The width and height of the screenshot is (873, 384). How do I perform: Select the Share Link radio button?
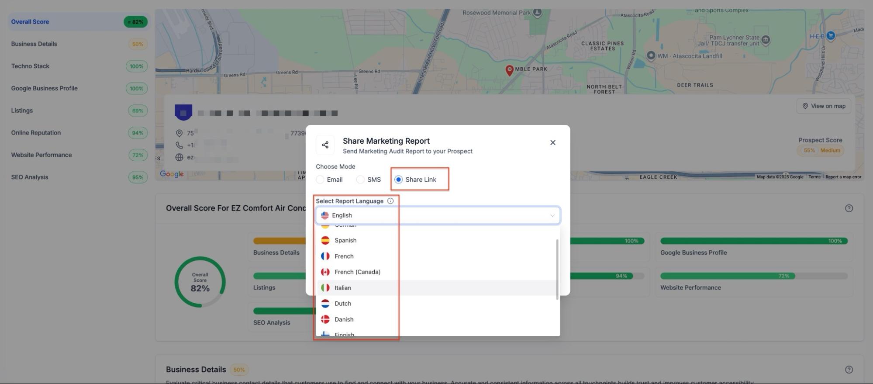[x=398, y=180]
